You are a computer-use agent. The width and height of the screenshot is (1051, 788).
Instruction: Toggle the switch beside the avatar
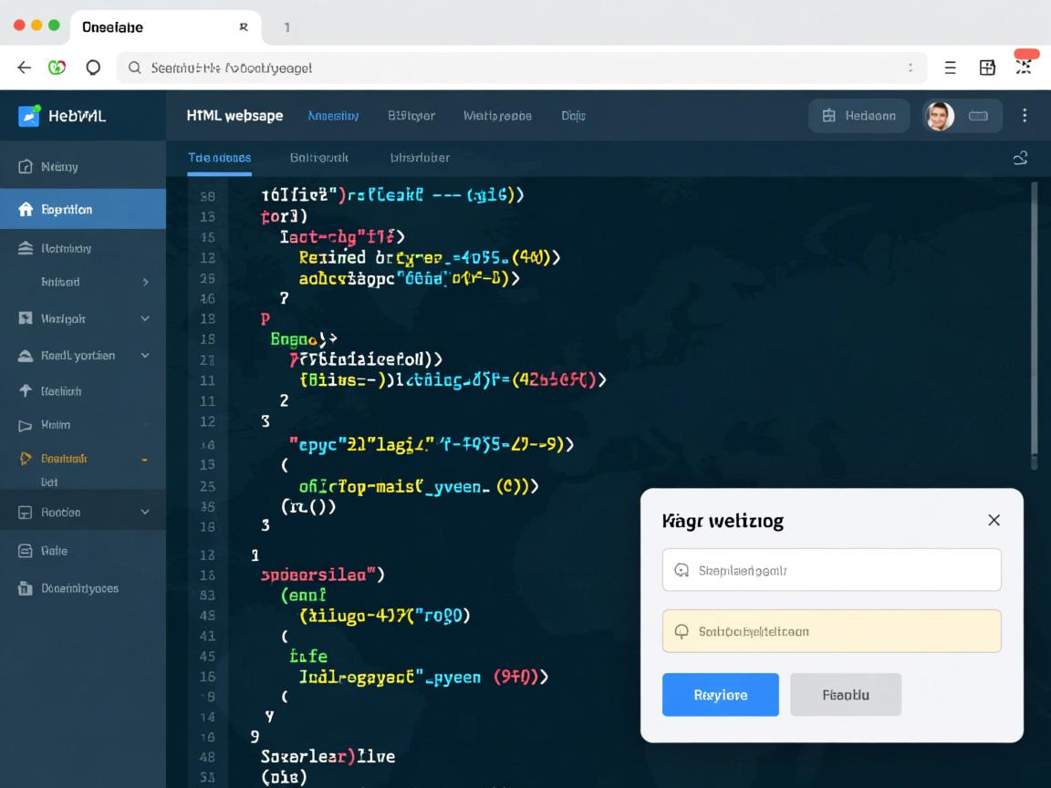[979, 116]
